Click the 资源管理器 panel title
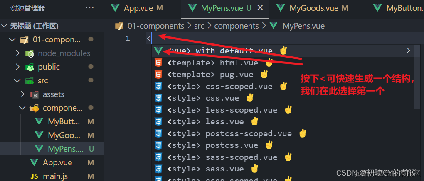424x181 pixels. [x=27, y=8]
